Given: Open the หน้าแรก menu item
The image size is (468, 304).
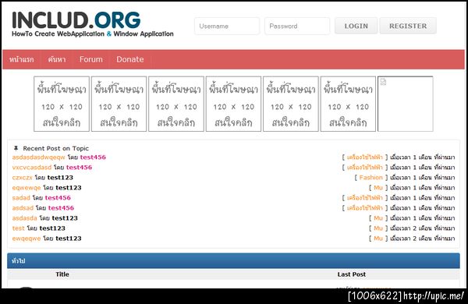Looking at the screenshot, I should click(x=22, y=59).
